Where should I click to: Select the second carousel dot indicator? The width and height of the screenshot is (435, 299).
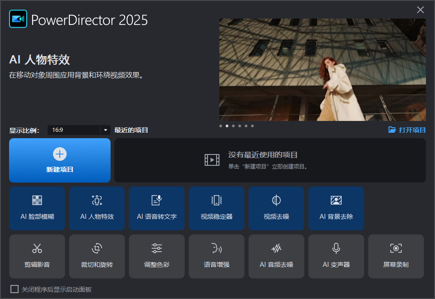227,126
